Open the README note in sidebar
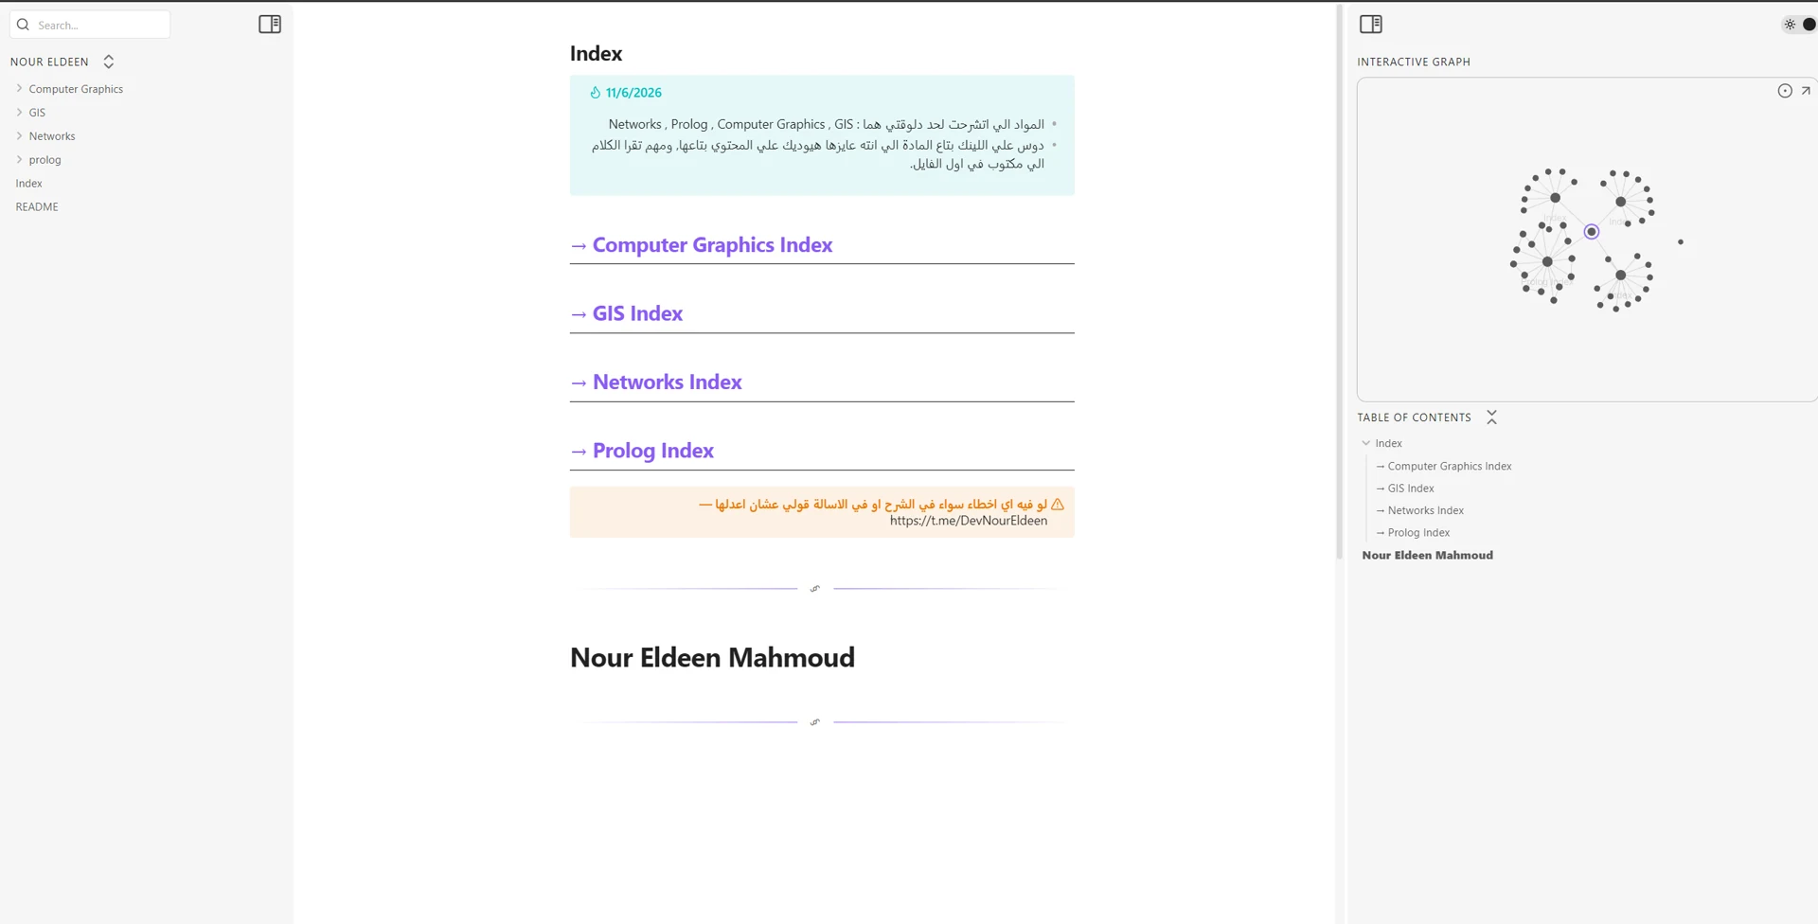Screen dimensions: 1818x924 (x=37, y=207)
